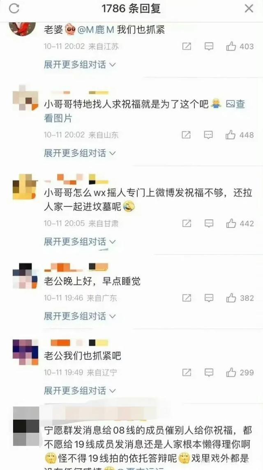This screenshot has height=470, width=263.
Task: Like the comment with 442 likes
Action: (240, 223)
